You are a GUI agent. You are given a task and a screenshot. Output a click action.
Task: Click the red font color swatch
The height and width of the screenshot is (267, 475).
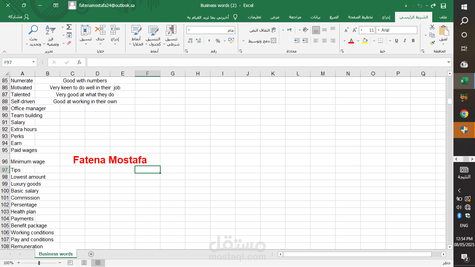pyautogui.click(x=351, y=41)
